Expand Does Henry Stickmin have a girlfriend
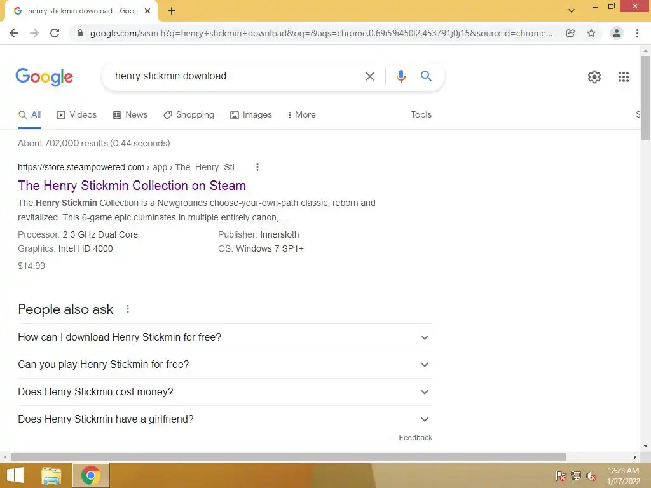The height and width of the screenshot is (488, 651). click(225, 419)
